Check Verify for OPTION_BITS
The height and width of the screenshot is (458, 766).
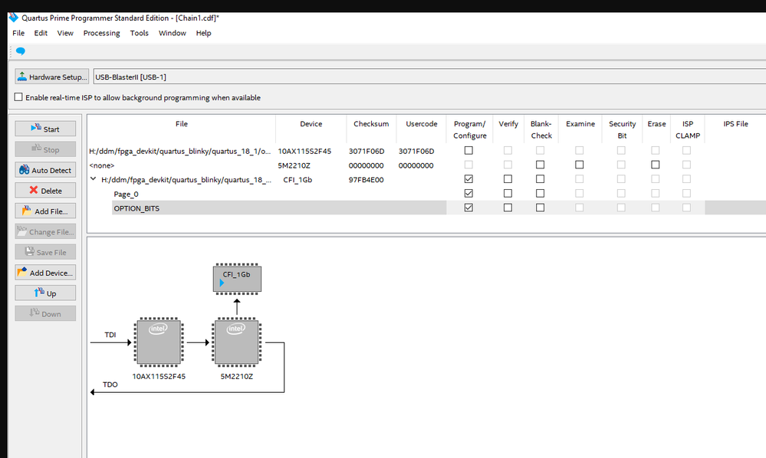[508, 208]
